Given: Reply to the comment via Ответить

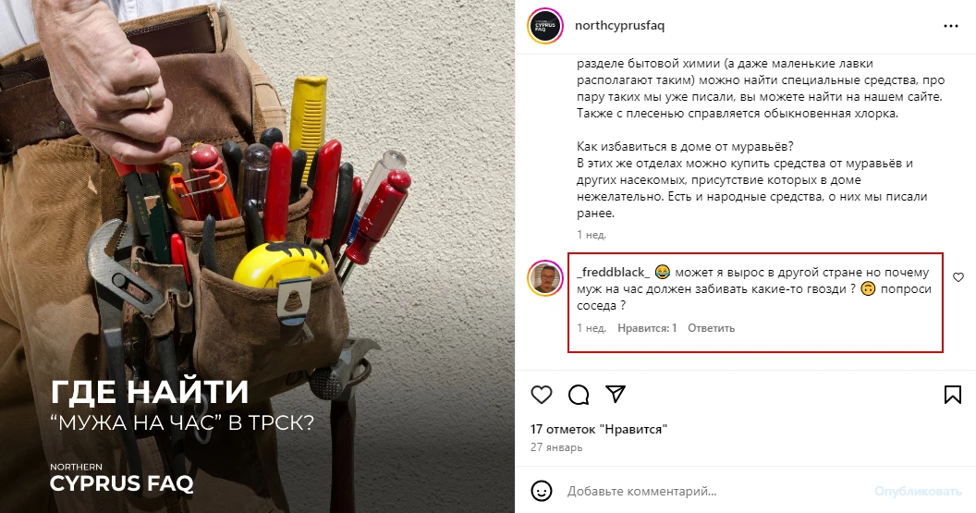Looking at the screenshot, I should click(x=711, y=328).
